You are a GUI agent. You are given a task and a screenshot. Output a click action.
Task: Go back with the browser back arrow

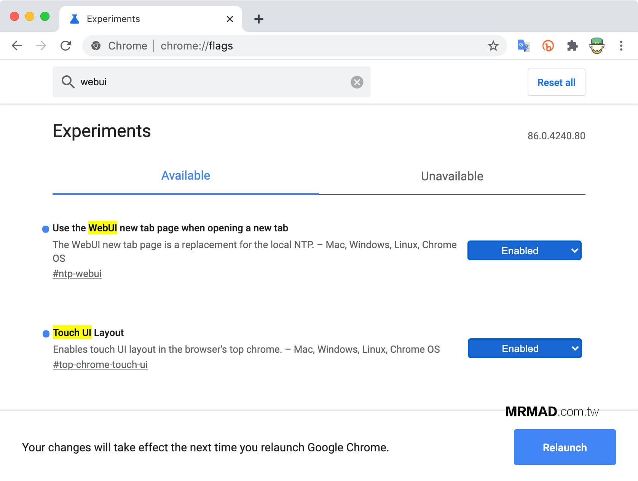tap(17, 46)
